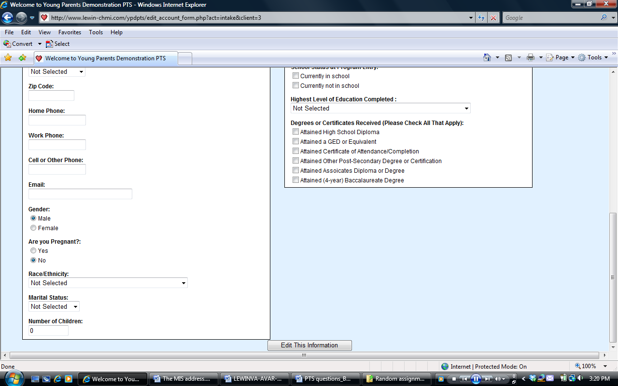Skip to next track in taskbar player
The height and width of the screenshot is (386, 618).
click(488, 379)
